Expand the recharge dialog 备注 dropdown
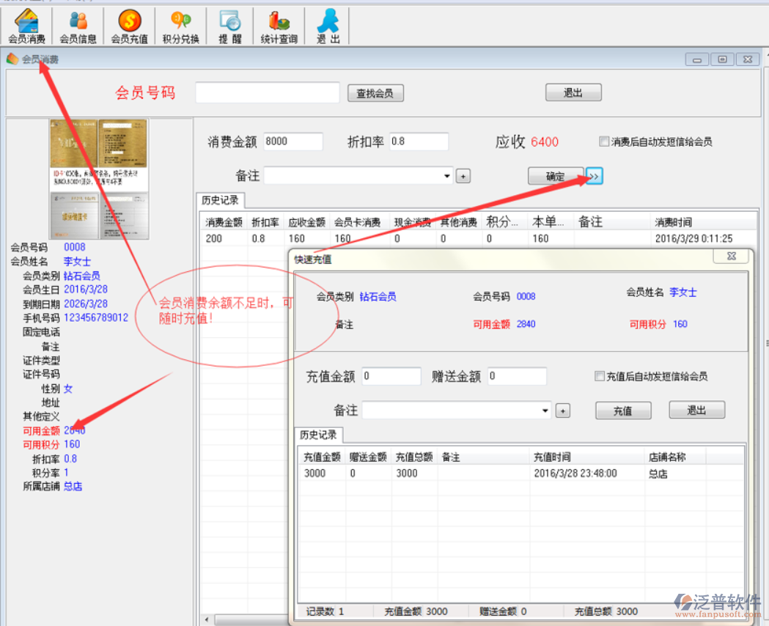Image resolution: width=769 pixels, height=626 pixels. coord(545,410)
